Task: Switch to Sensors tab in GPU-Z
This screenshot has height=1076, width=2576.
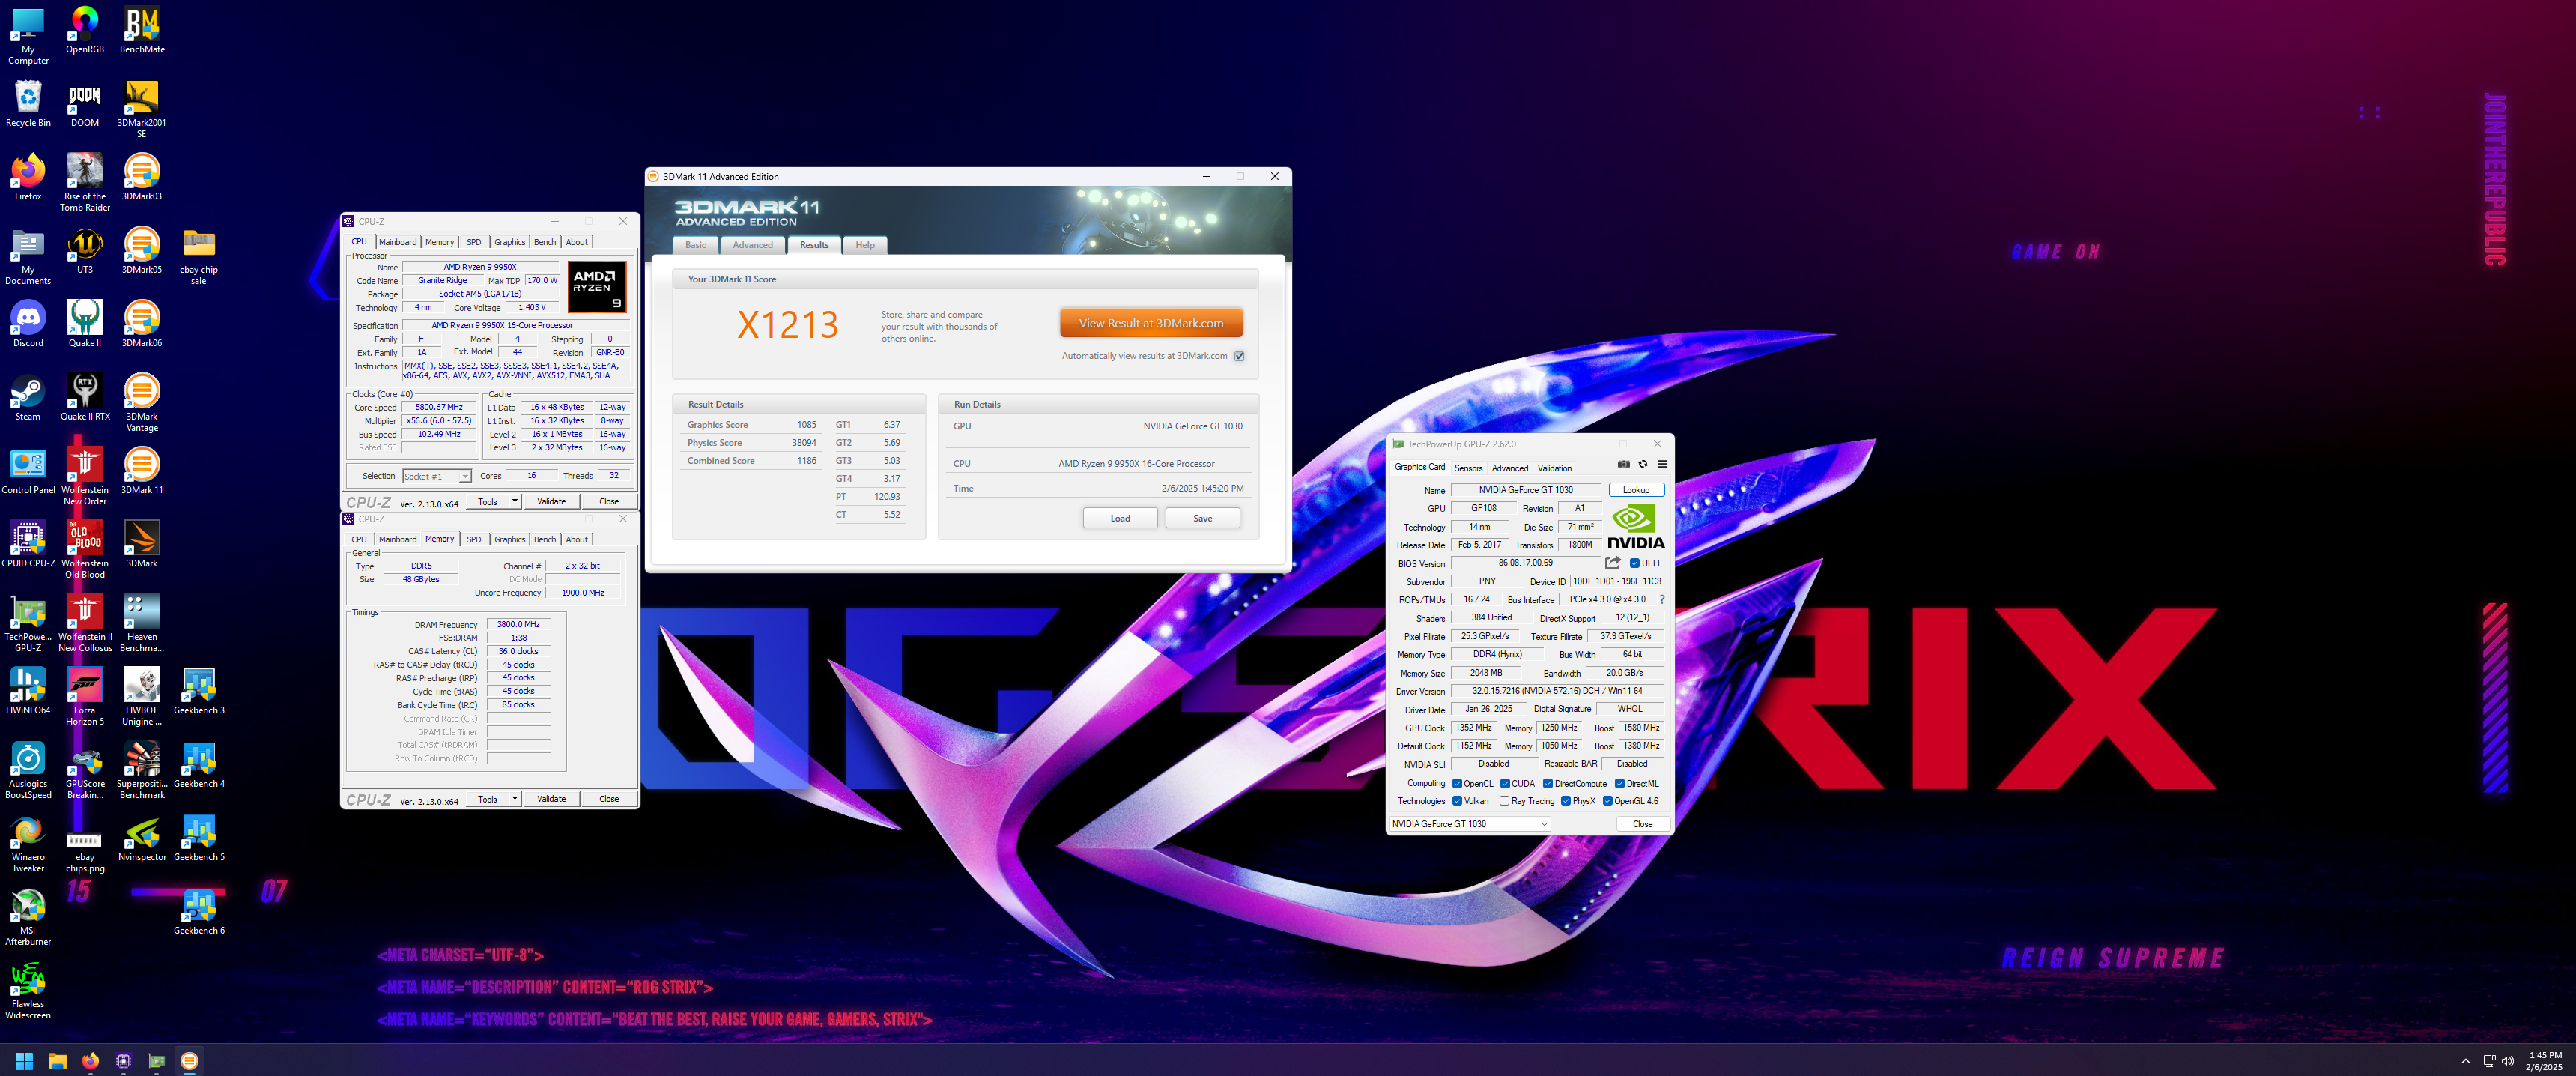Action: [x=1468, y=468]
